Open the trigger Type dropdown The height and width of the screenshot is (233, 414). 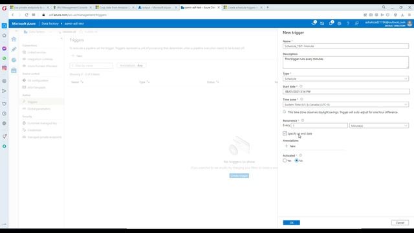click(345, 79)
